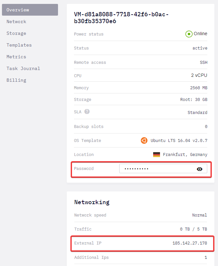Click the SSH remote access value

point(204,63)
